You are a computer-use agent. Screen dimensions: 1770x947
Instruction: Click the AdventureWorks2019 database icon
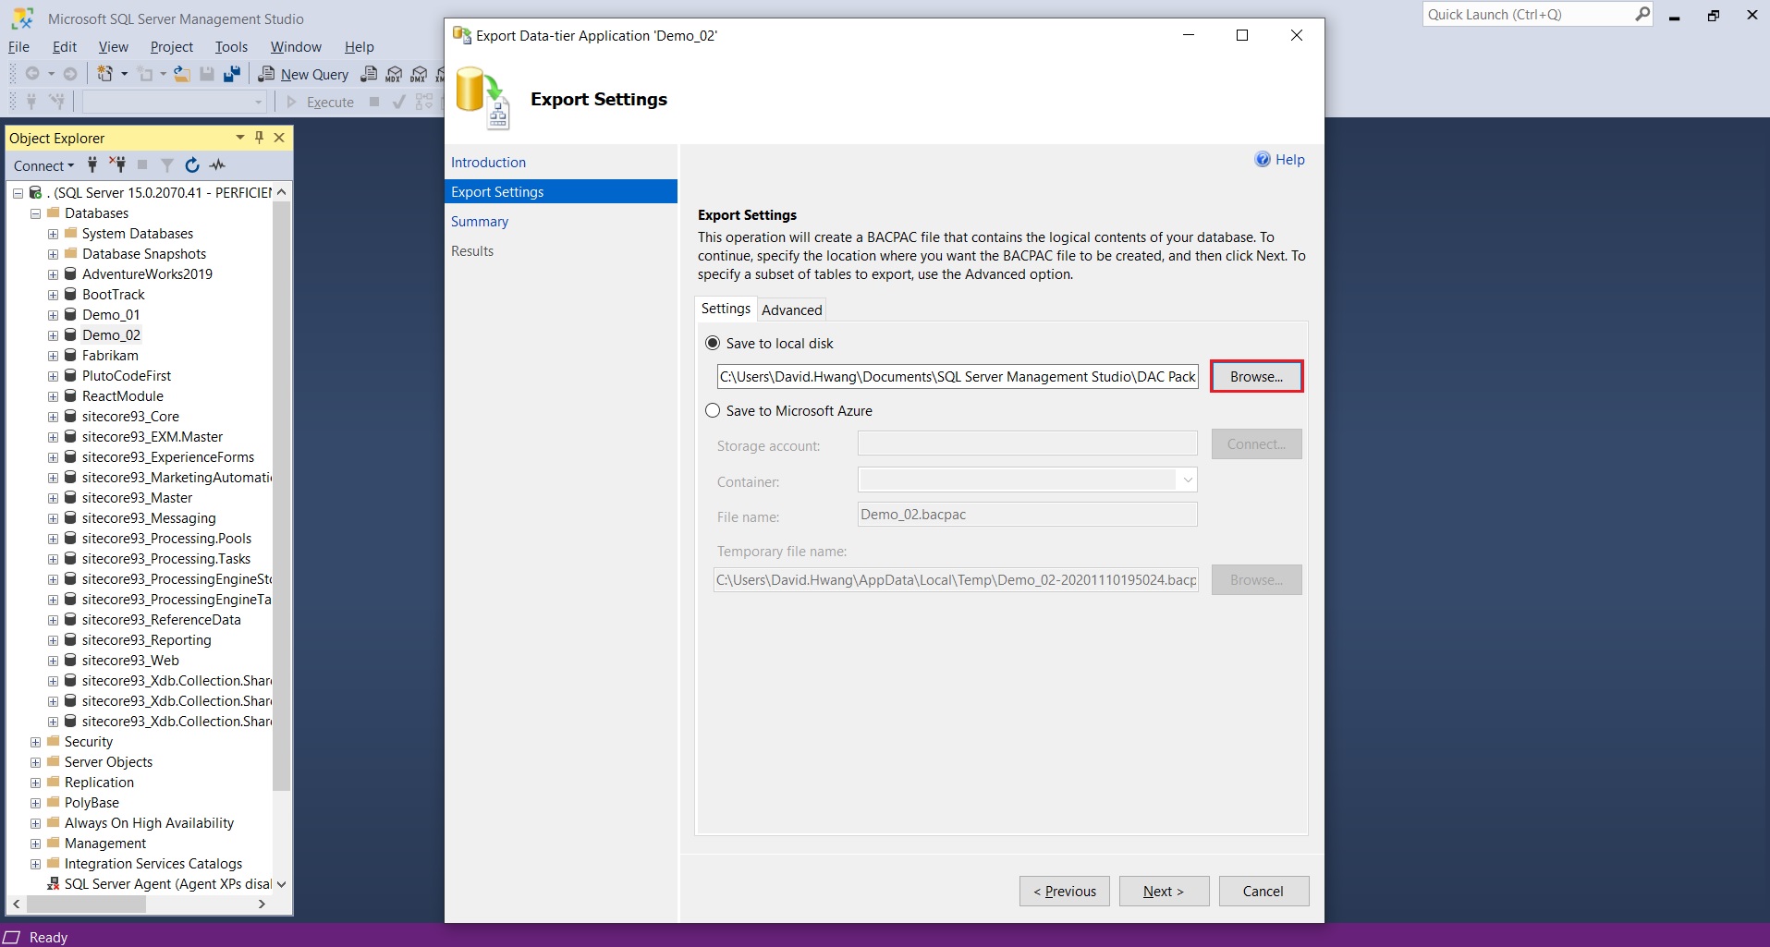tap(70, 273)
